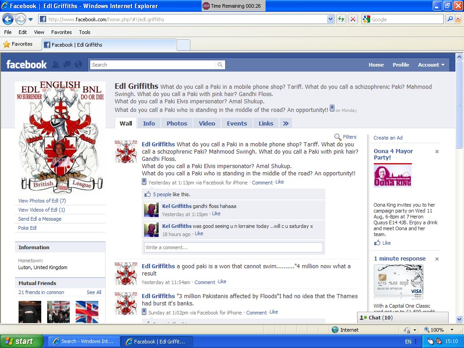The image size is (464, 348).
Task: Open the Tools menu
Action: pos(85,32)
